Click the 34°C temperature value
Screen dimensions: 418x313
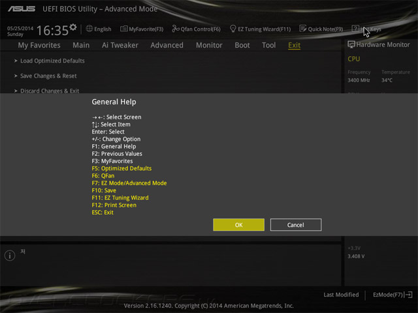(387, 80)
